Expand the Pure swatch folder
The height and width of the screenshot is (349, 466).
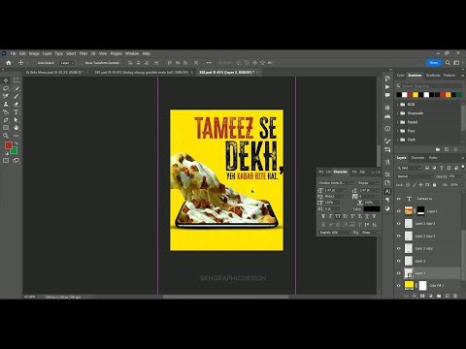tap(398, 131)
